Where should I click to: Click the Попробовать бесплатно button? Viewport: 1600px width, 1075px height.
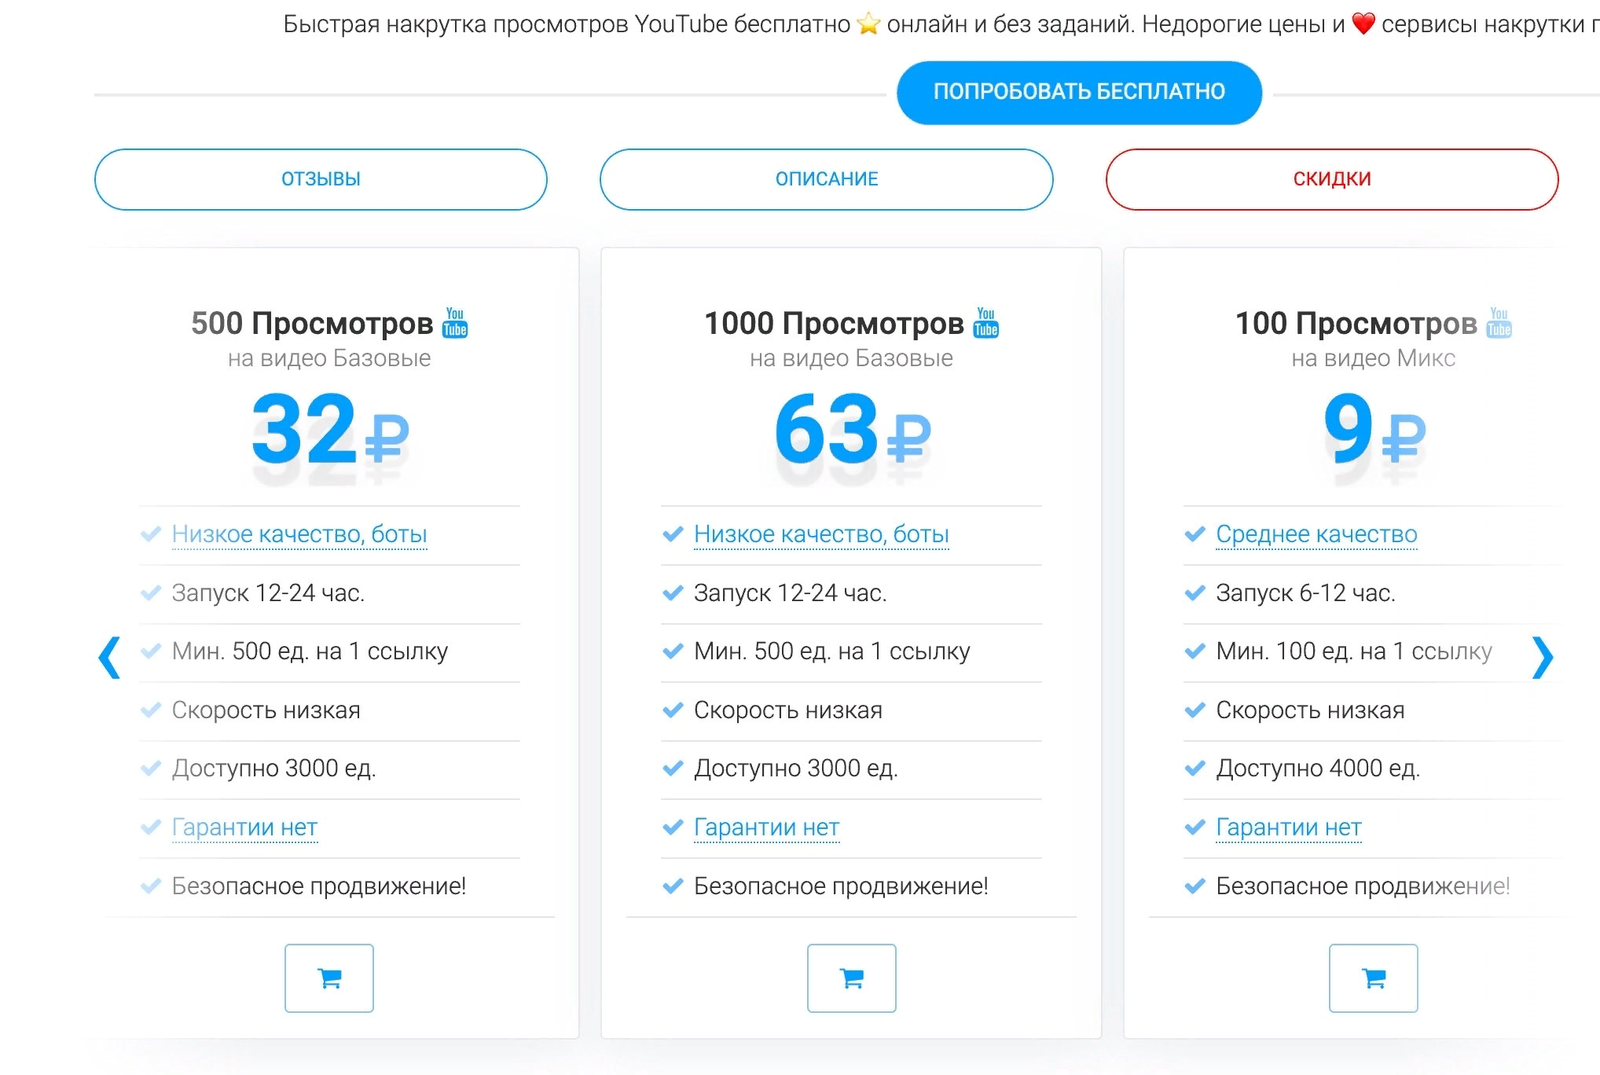click(x=1079, y=92)
